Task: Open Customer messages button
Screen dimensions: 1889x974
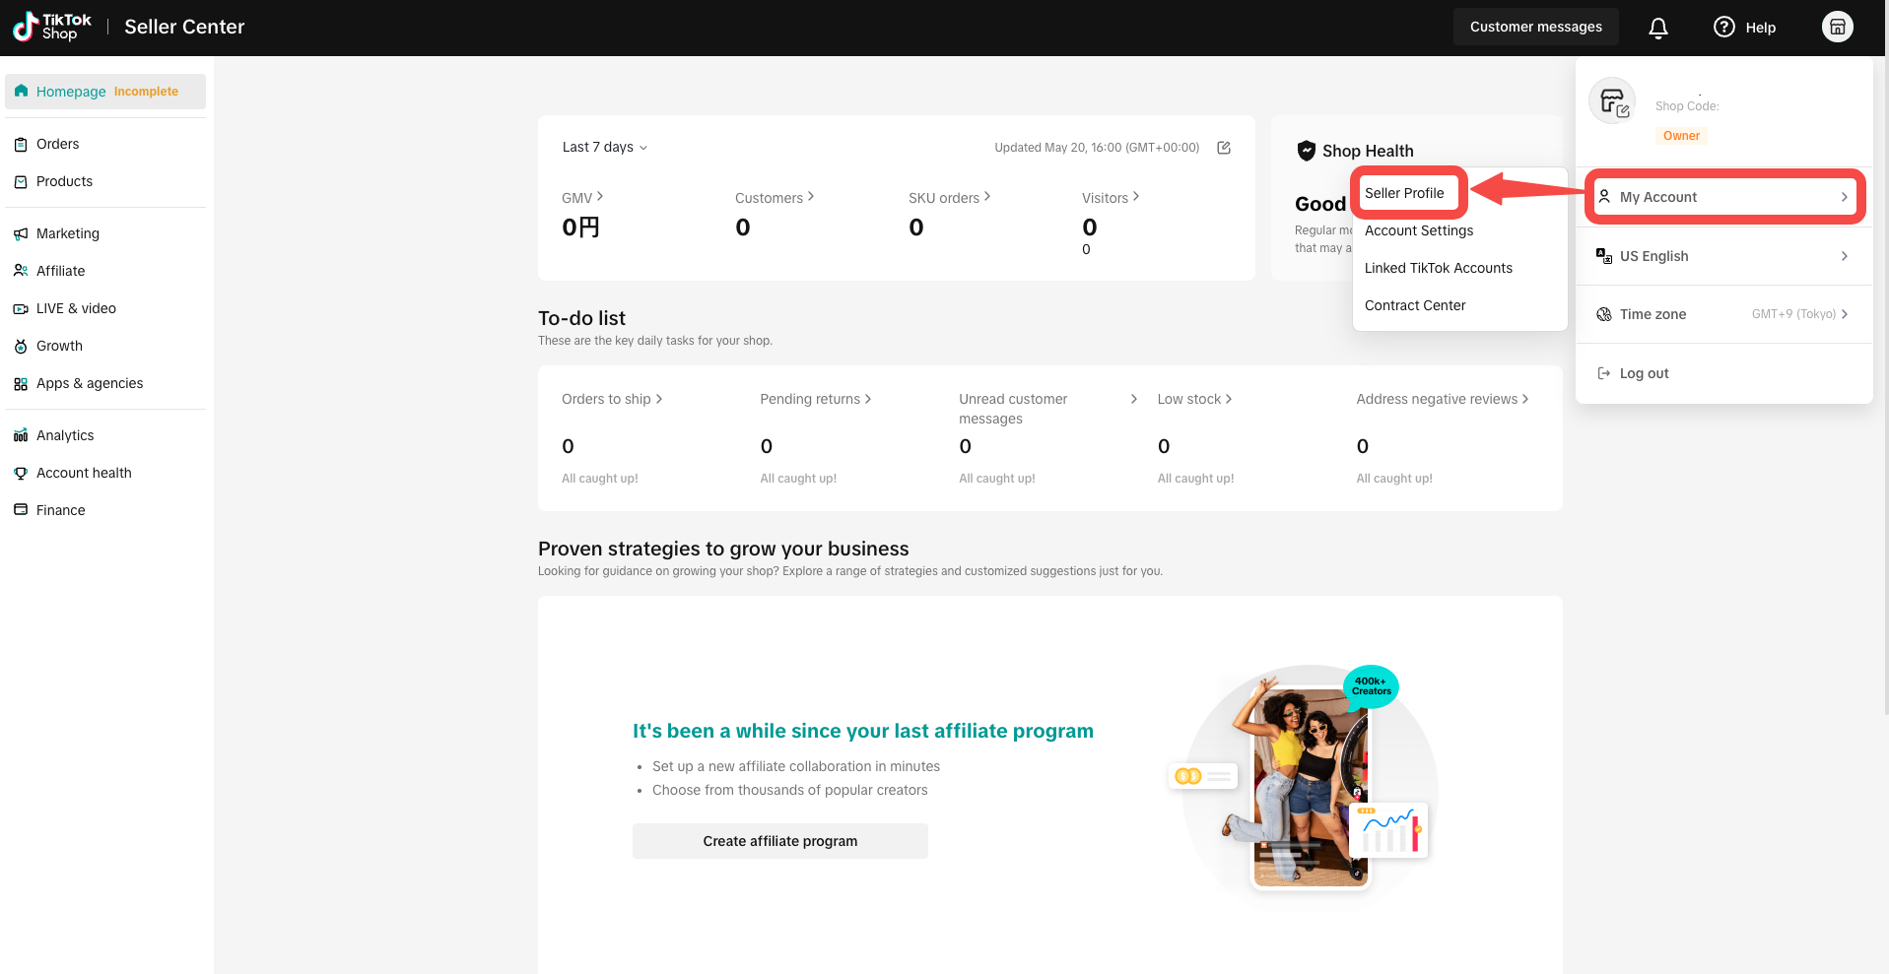Action: click(1535, 27)
